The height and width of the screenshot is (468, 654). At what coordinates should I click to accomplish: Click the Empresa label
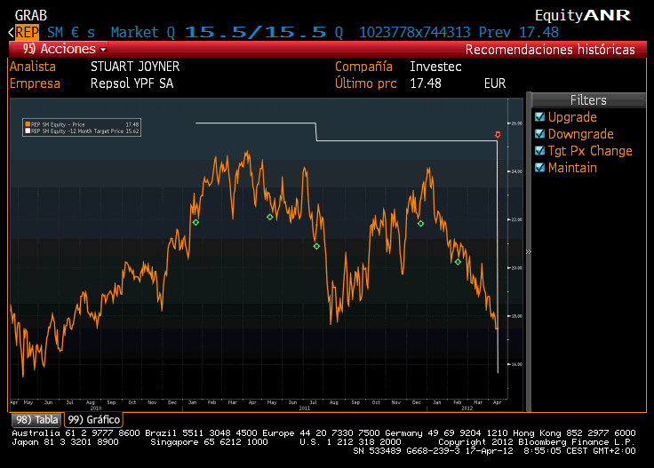point(35,83)
